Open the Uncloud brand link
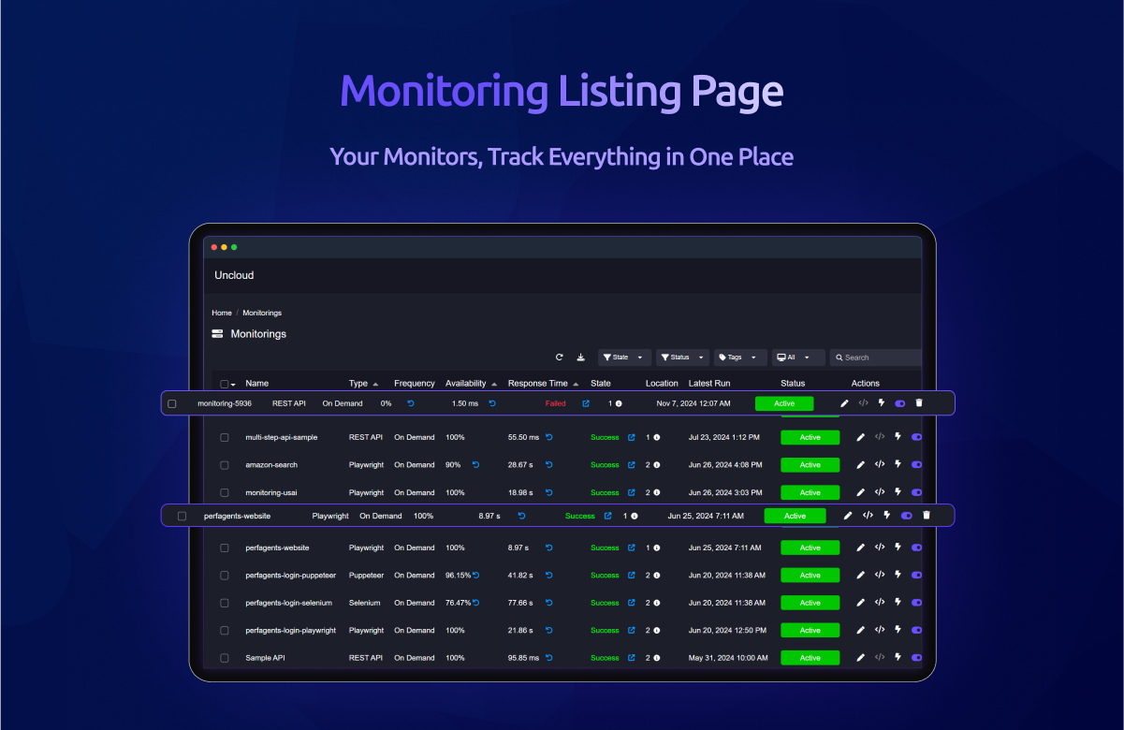 coord(234,275)
